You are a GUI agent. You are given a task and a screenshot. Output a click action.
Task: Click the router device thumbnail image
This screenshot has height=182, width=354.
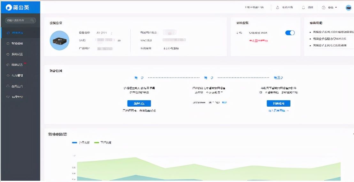[59, 41]
